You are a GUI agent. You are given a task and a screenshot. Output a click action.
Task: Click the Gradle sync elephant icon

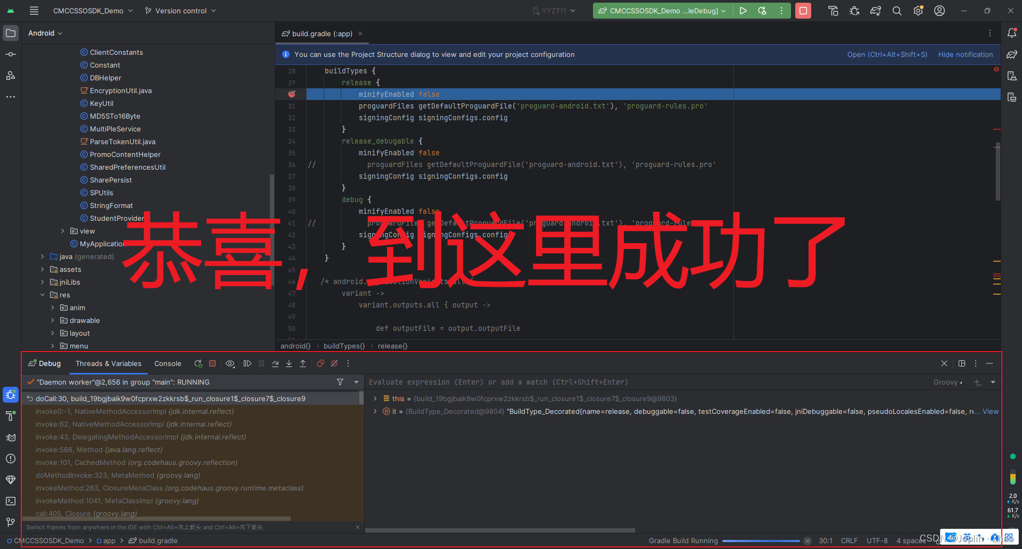click(876, 11)
